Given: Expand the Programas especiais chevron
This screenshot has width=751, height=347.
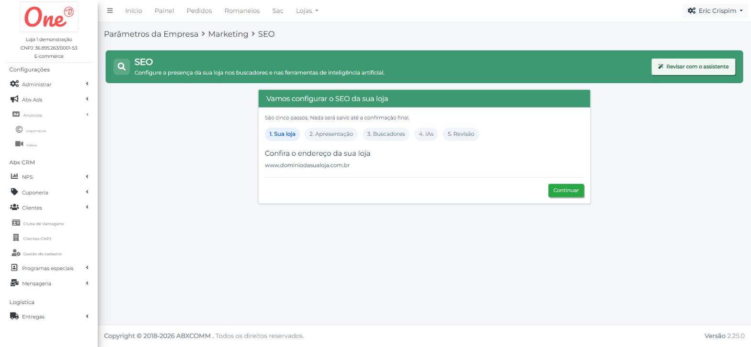Looking at the screenshot, I should (x=87, y=268).
